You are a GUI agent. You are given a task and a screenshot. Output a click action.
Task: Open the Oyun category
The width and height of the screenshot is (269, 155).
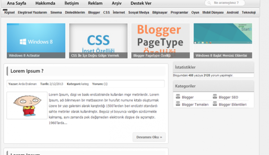pos(195,12)
